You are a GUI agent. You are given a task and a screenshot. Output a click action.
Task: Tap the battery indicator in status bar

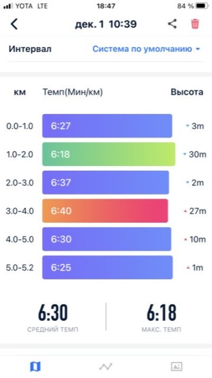[x=202, y=6]
